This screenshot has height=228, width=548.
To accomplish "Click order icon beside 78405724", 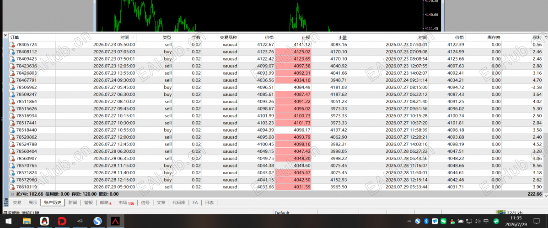I will (x=12, y=45).
